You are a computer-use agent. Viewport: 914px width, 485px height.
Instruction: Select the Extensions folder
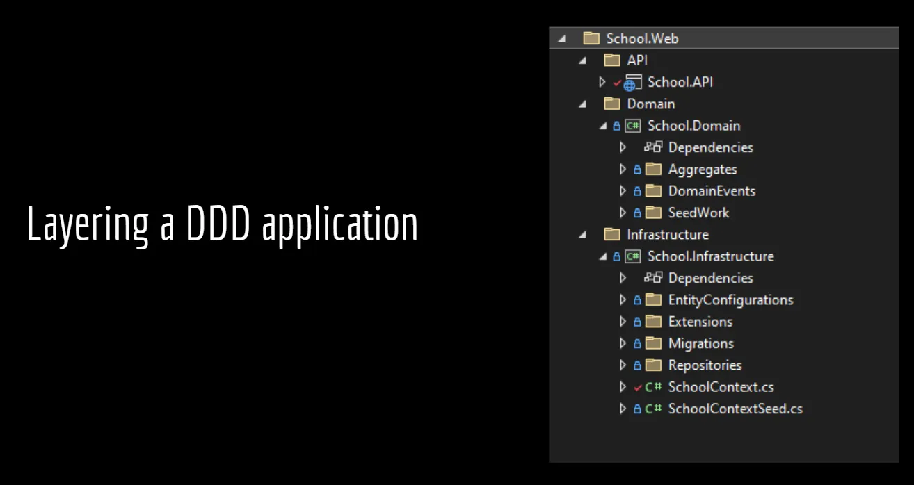[700, 322]
